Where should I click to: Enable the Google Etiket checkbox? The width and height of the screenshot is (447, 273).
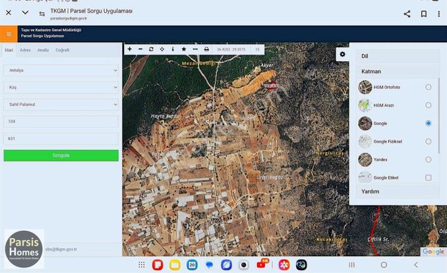tap(428, 178)
